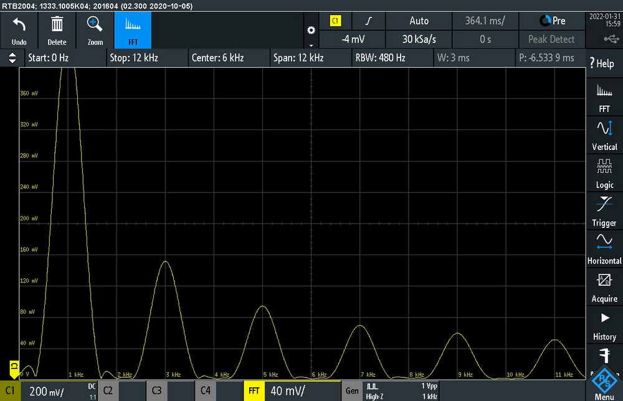Click the C1 ground level marker

coord(14,370)
